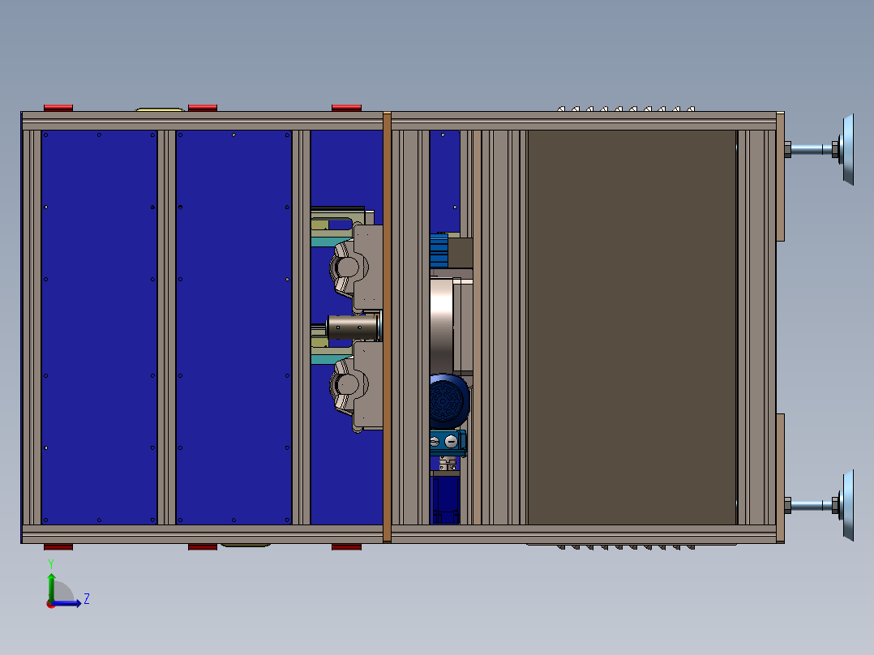Select the vertical orange divider bar
The height and width of the screenshot is (655, 874).
[387, 327]
